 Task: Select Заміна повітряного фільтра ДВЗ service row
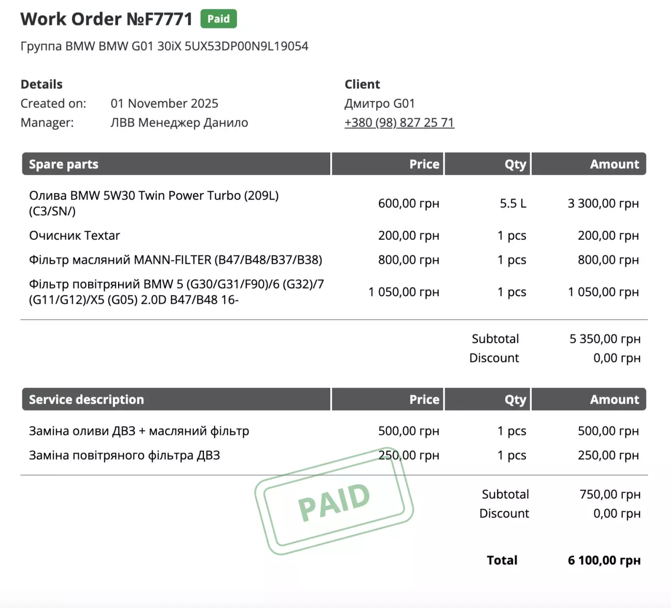tap(124, 455)
